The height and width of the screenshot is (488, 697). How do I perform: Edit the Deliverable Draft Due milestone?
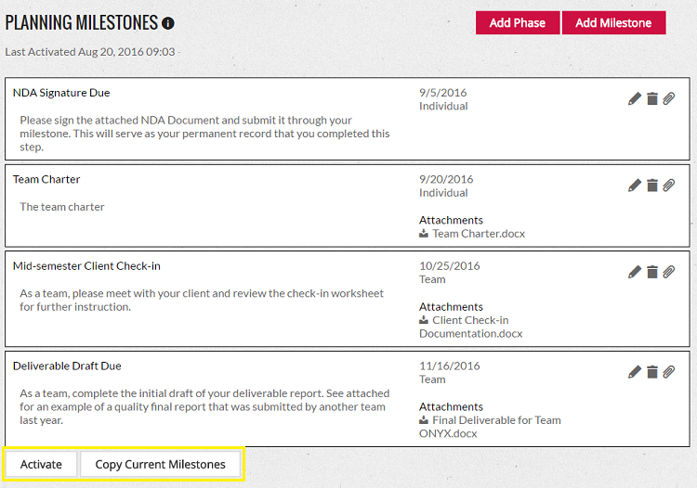(x=635, y=372)
